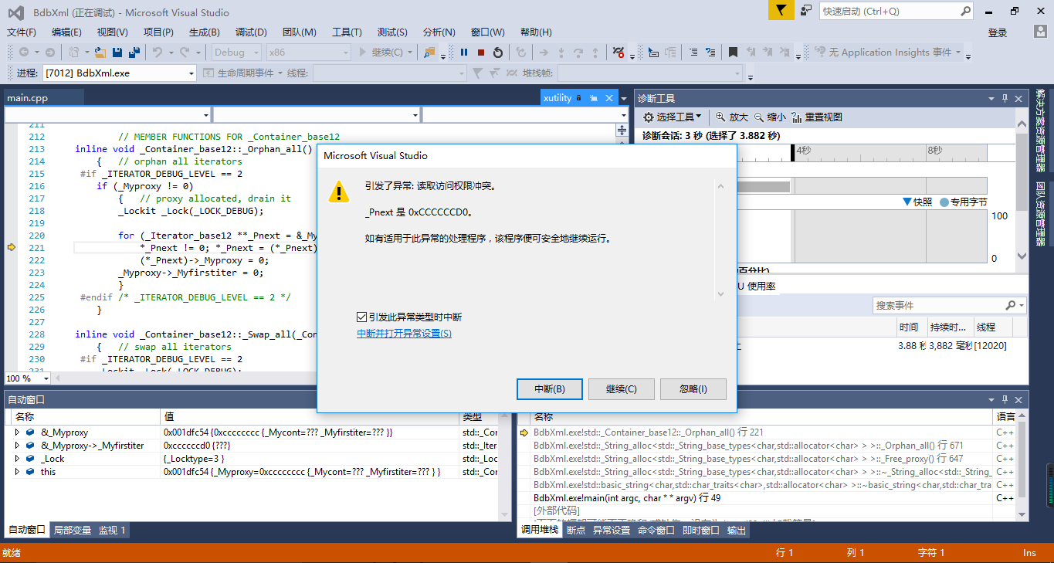Click the 继续(C) button in dialog

pyautogui.click(x=622, y=389)
